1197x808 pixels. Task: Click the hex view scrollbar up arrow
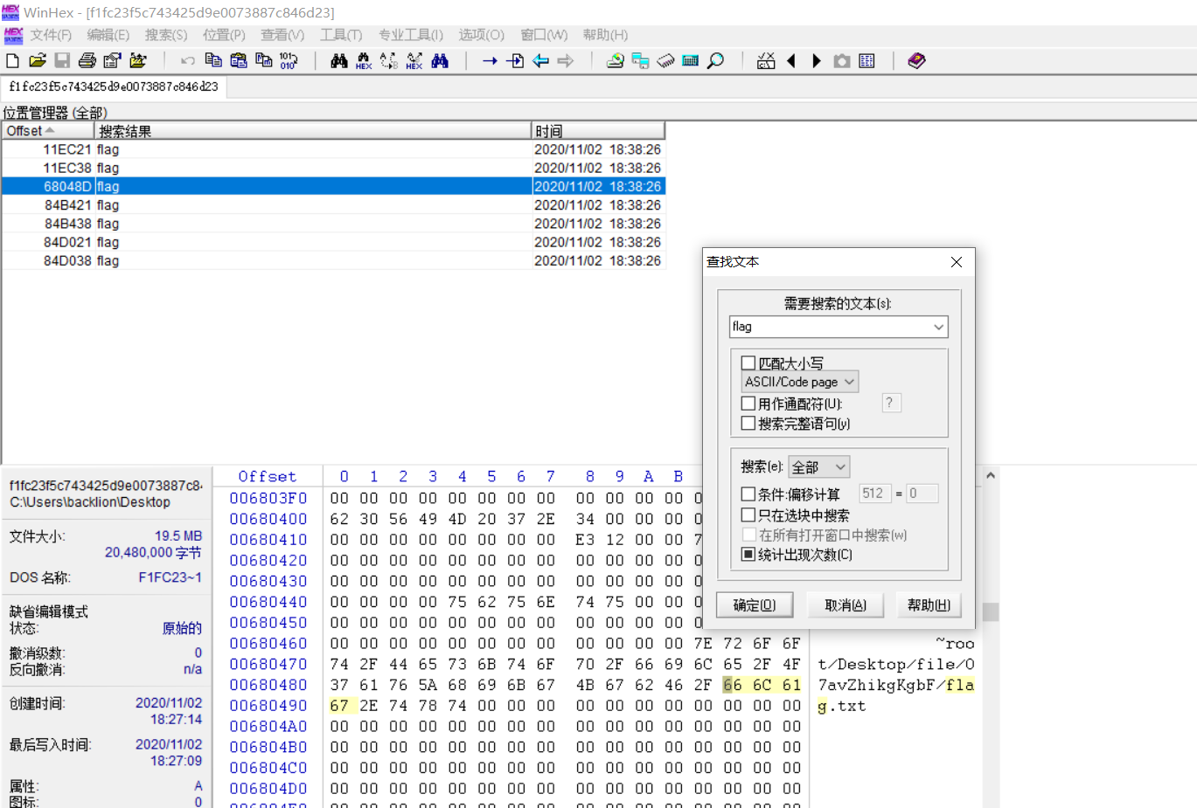pyautogui.click(x=991, y=476)
